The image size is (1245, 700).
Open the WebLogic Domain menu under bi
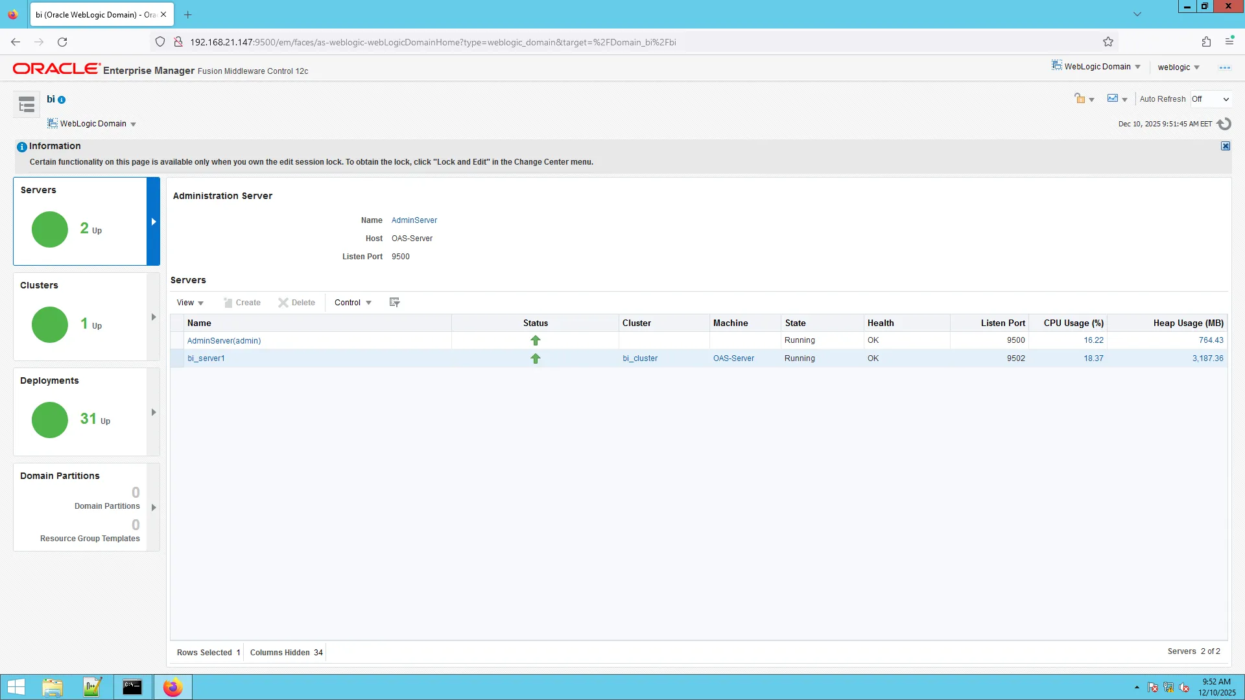pos(91,123)
